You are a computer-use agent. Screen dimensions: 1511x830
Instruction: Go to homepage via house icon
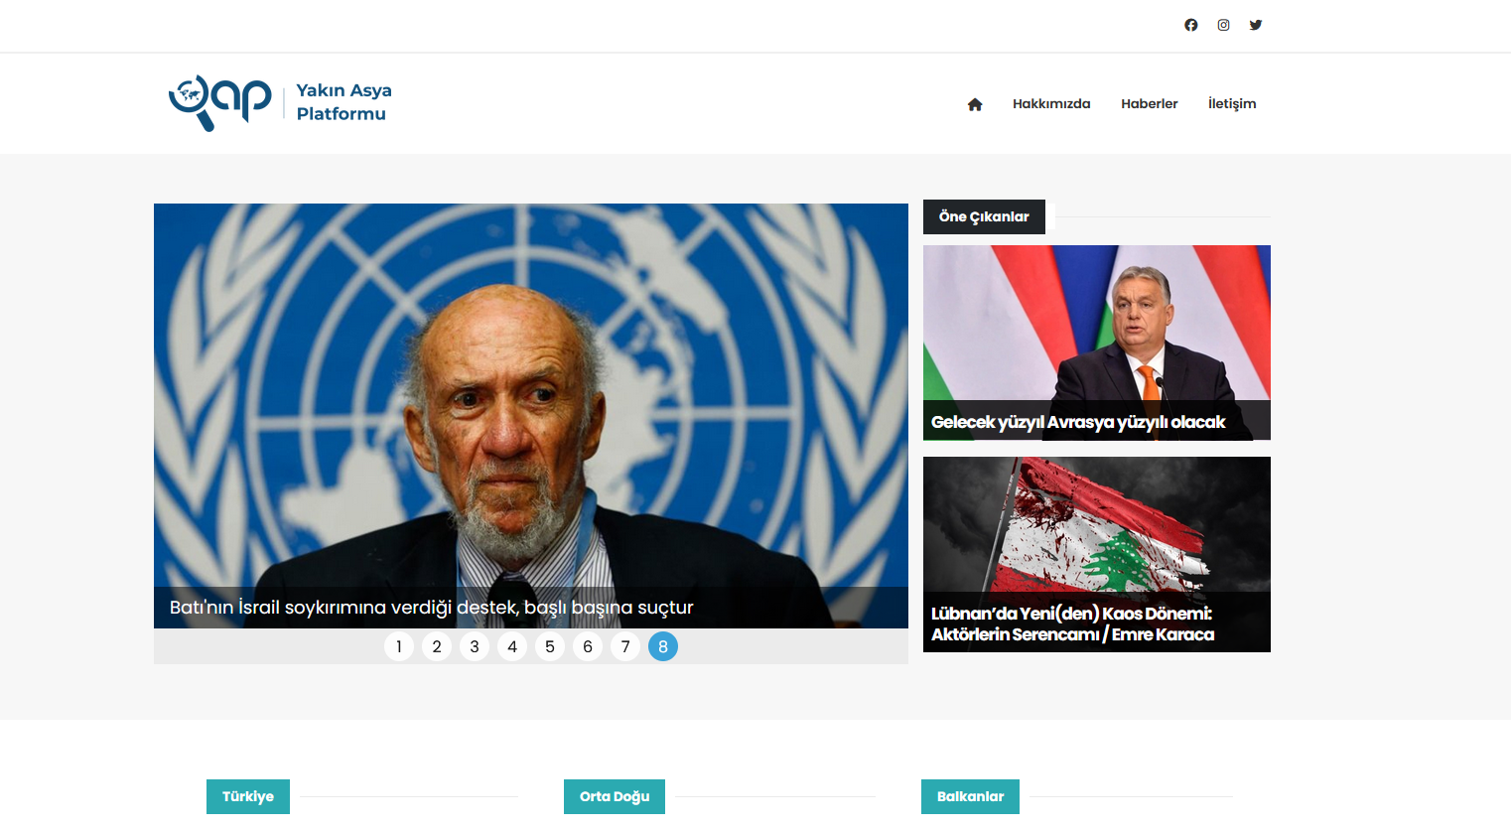click(975, 104)
